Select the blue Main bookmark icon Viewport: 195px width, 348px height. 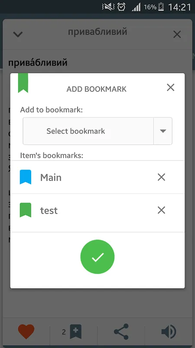(26, 177)
